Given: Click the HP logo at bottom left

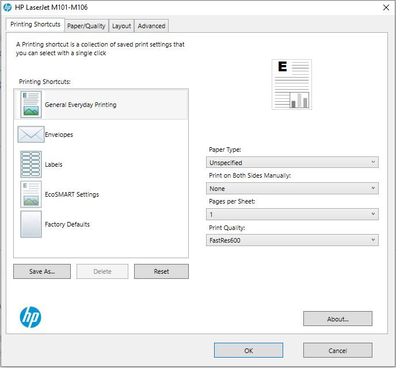Looking at the screenshot, I should pos(31,317).
